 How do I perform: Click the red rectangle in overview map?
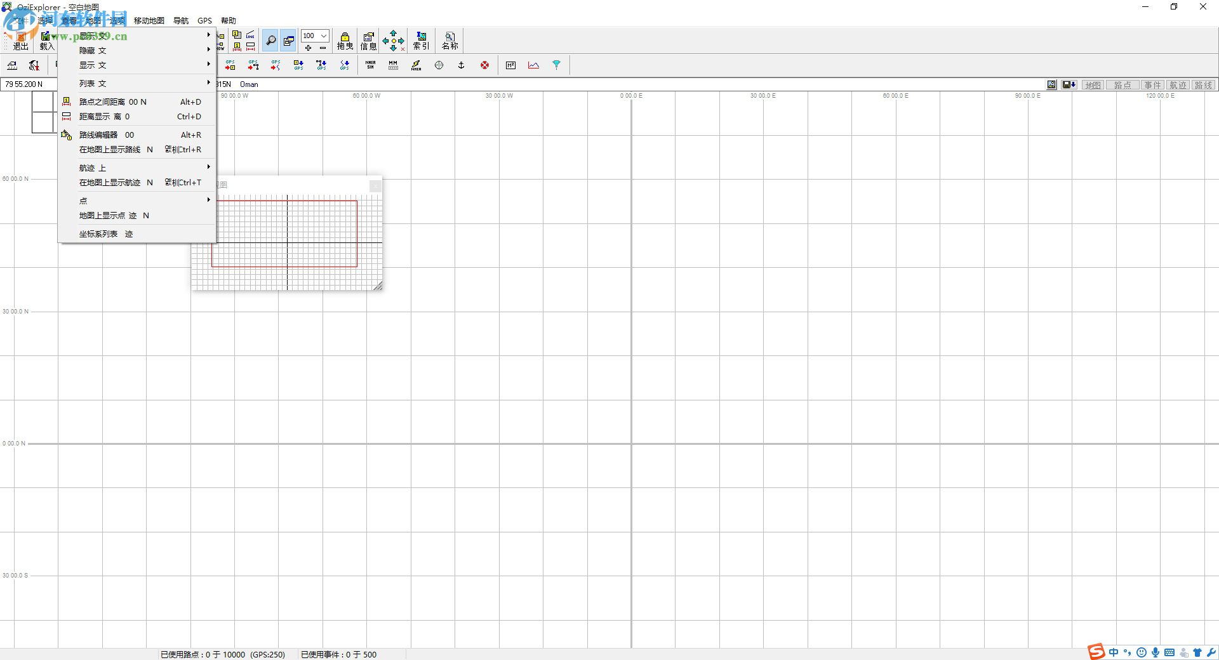(284, 234)
